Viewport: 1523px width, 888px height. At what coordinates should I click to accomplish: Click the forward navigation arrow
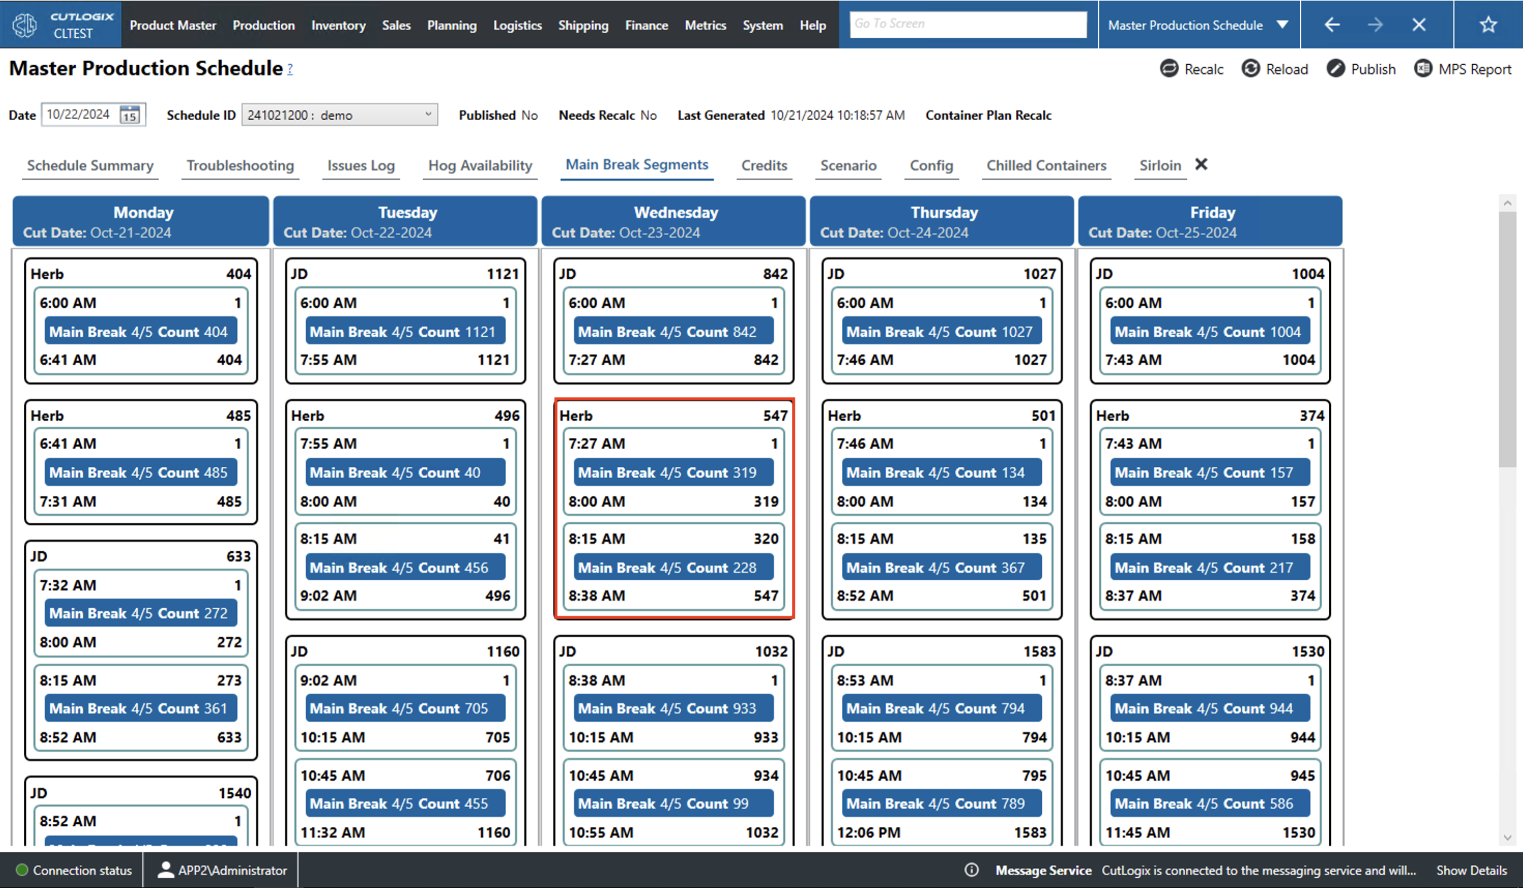coord(1375,24)
